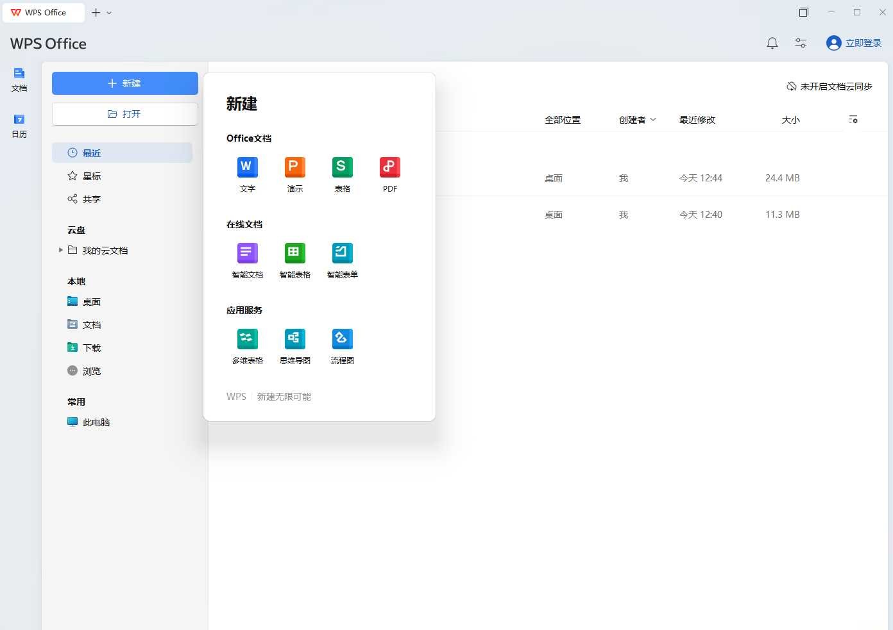
Task: Choose the 智能表格 smart sheet icon
Action: (295, 260)
